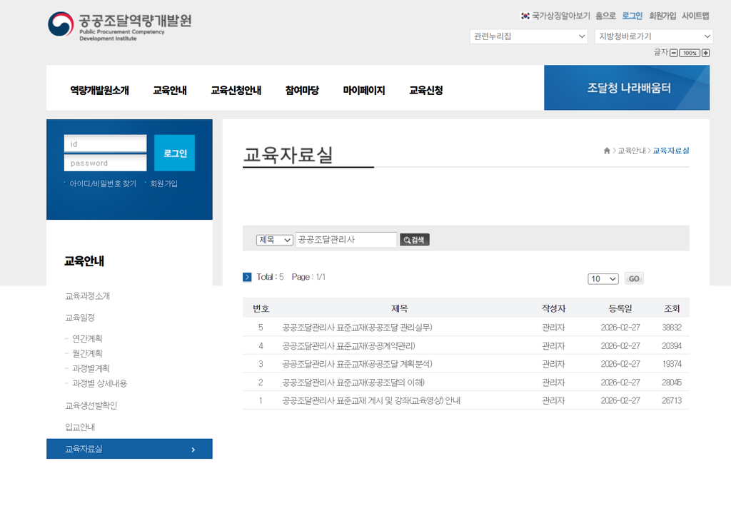Viewport: 731px width, 511px height.
Task: Click the 검색 search button
Action: 415,240
